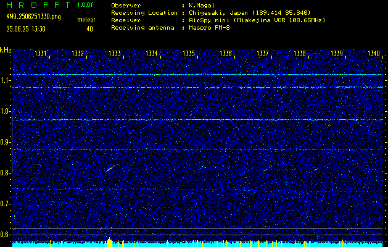Click the Receiving antenna label

click(142, 28)
